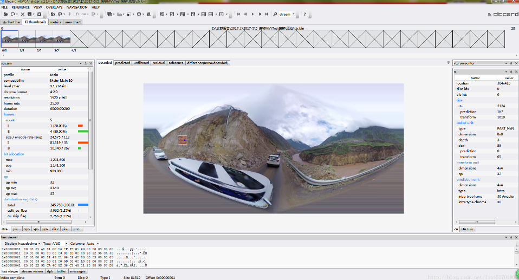Close the stream panel
Screen dimensions: 519x280
click(90, 63)
